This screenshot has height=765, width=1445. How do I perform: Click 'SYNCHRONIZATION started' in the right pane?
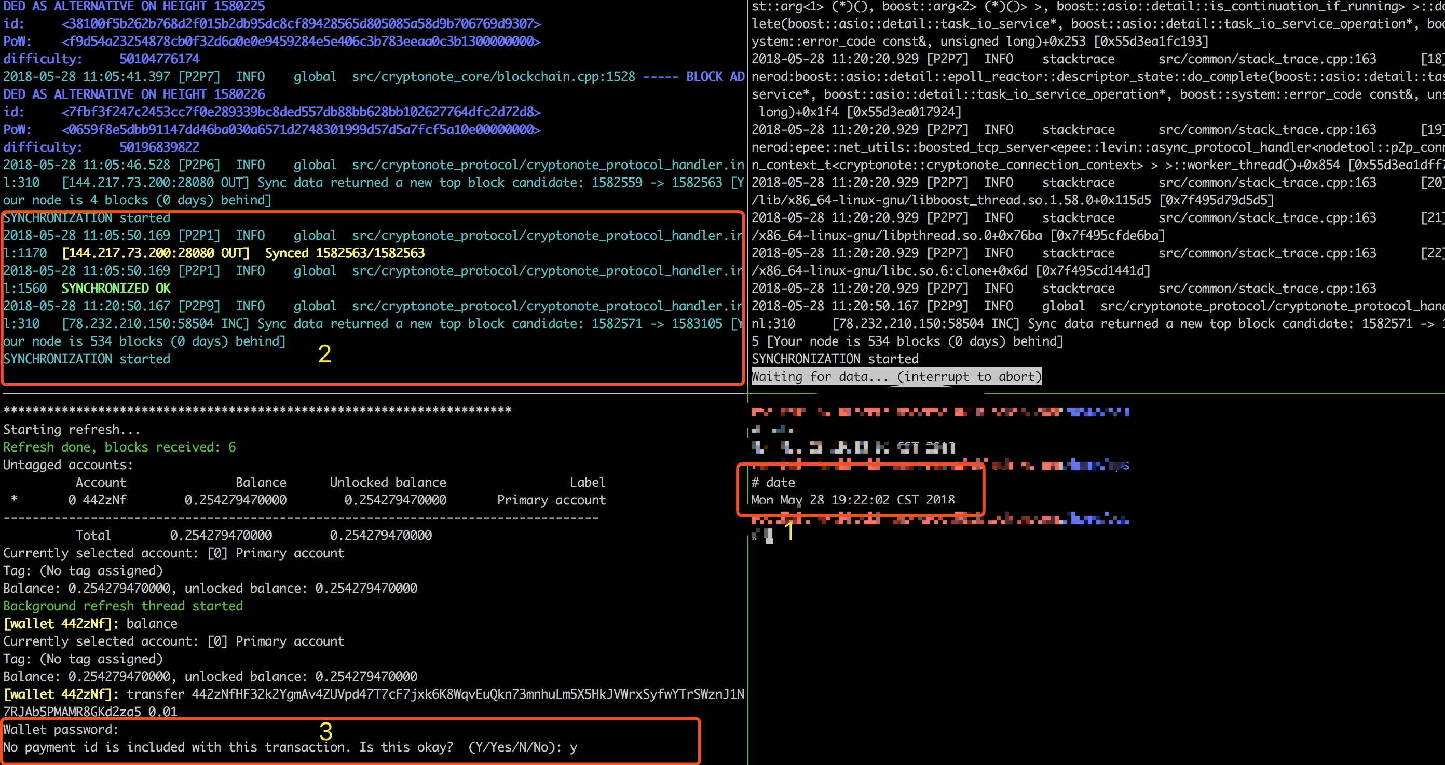835,359
